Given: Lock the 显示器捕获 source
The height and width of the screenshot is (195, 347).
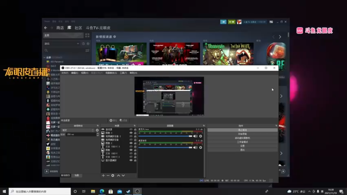Looking at the screenshot, I should (x=135, y=160).
